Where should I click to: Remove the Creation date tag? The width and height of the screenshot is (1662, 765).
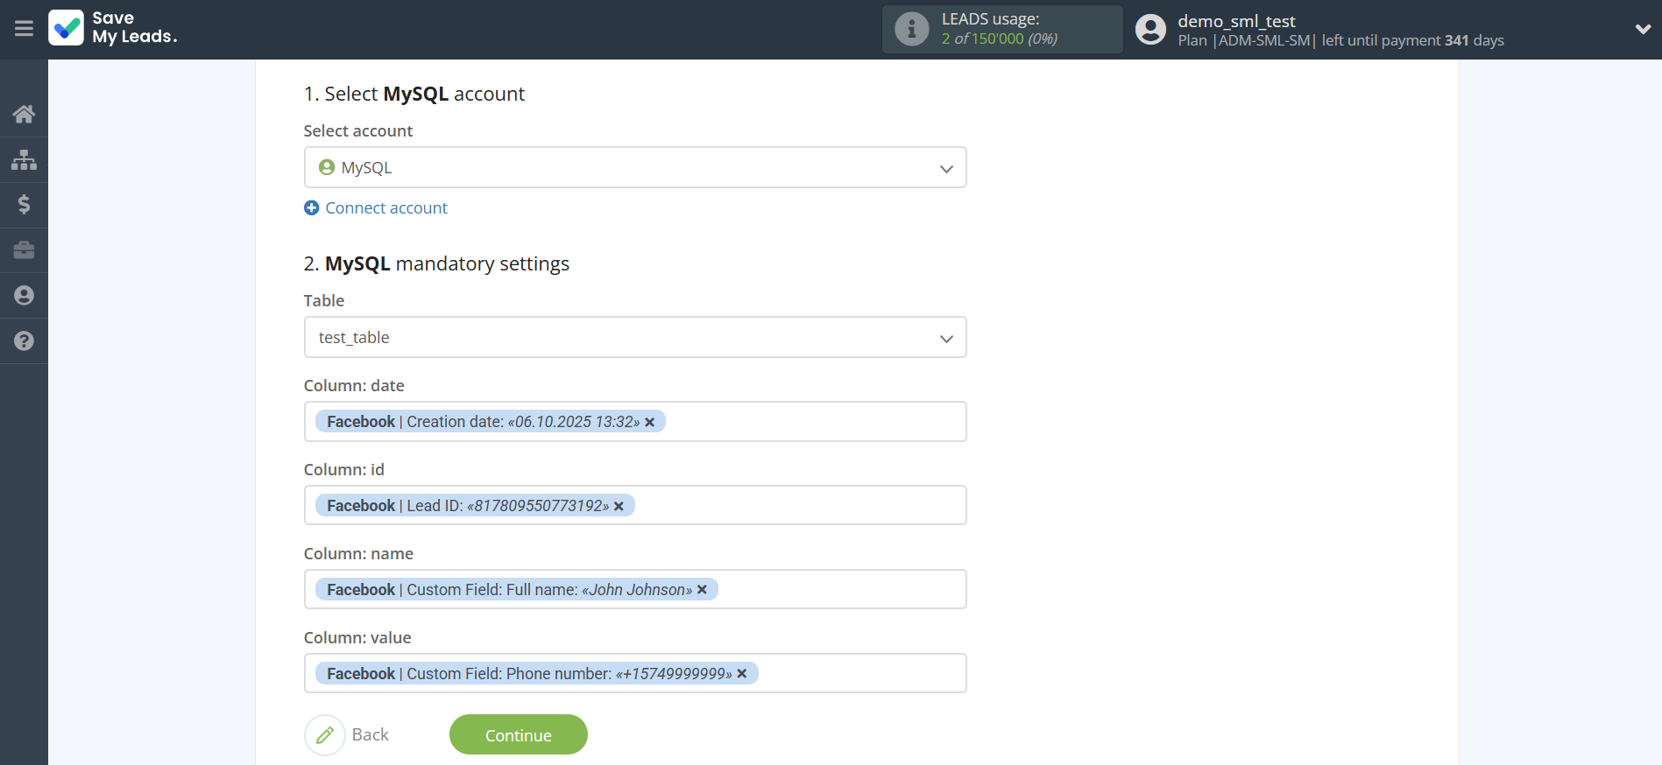[650, 423]
